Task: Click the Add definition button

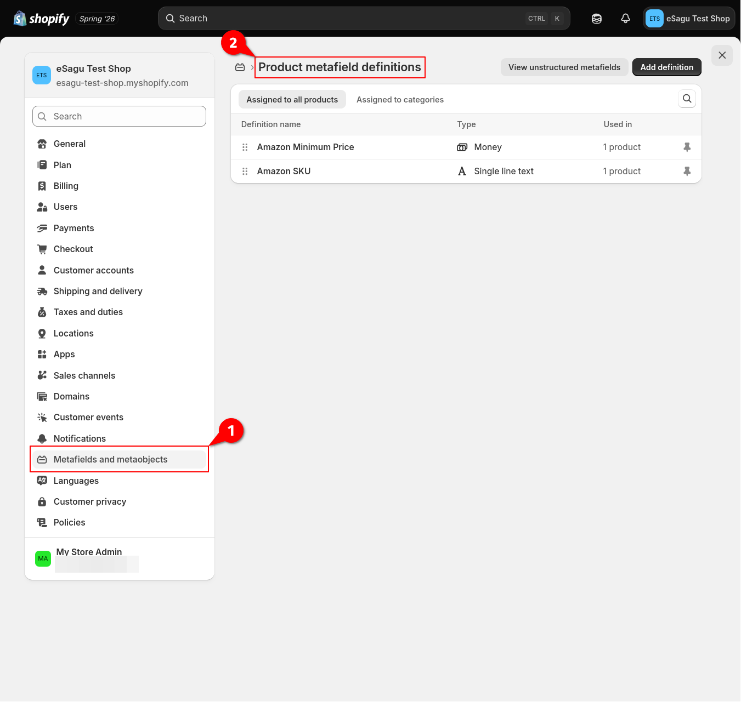Action: click(667, 67)
